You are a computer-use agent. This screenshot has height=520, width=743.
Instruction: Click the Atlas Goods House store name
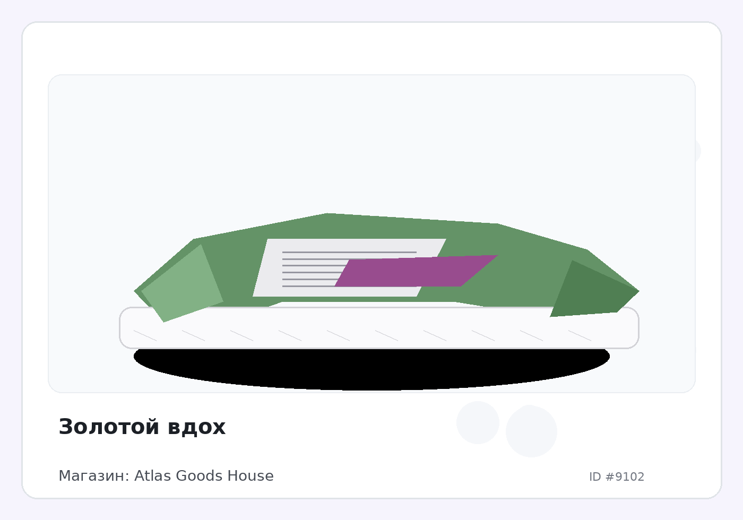coord(204,476)
